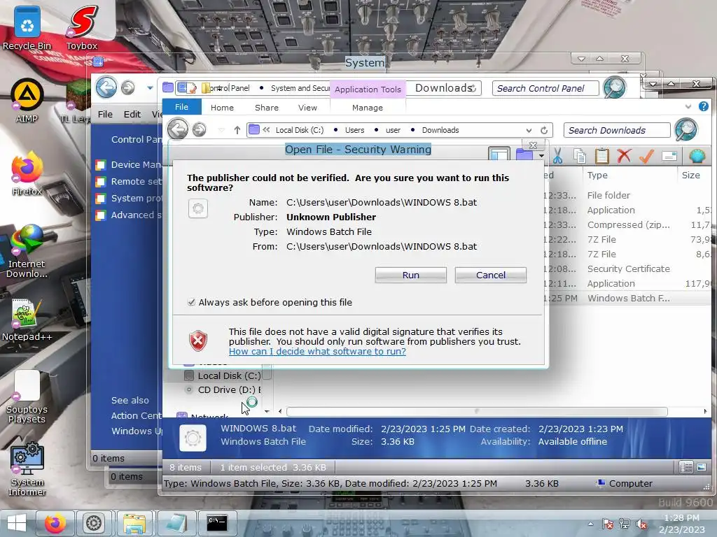Click the horizontal scrollbar in file list
Image resolution: width=717 pixels, height=537 pixels.
click(x=476, y=411)
